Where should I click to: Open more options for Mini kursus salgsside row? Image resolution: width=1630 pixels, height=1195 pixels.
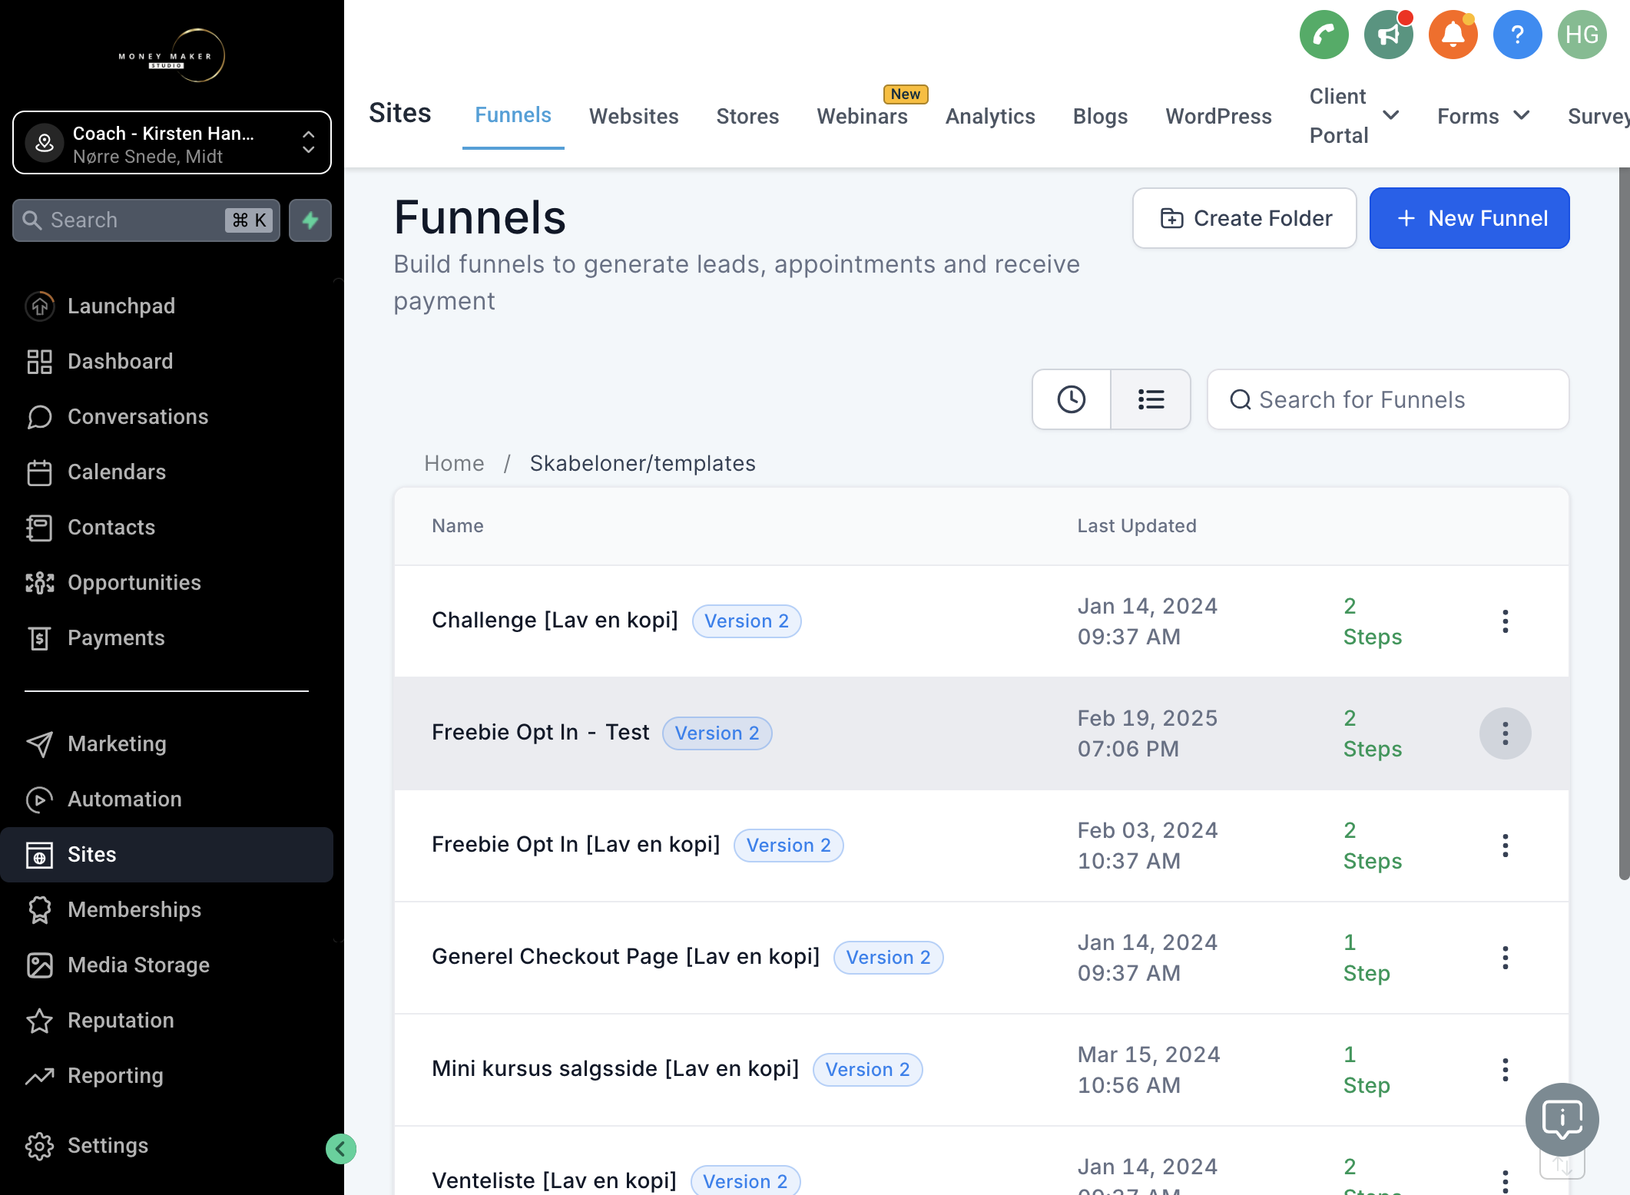(1506, 1070)
